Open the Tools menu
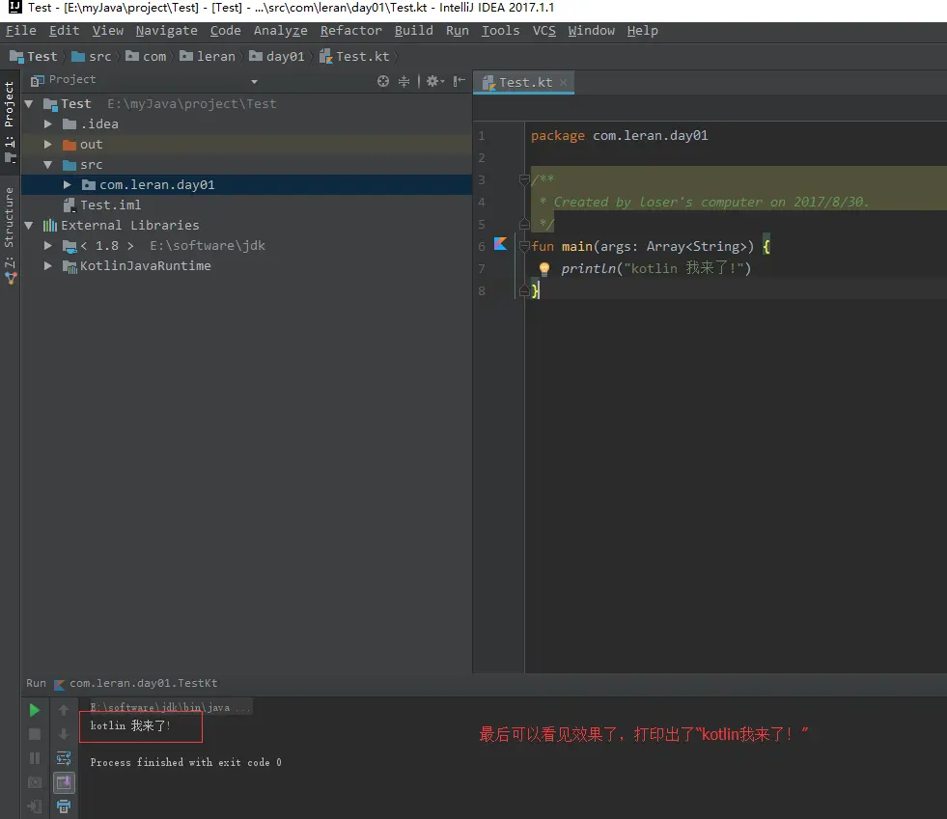The height and width of the screenshot is (819, 947). (500, 30)
